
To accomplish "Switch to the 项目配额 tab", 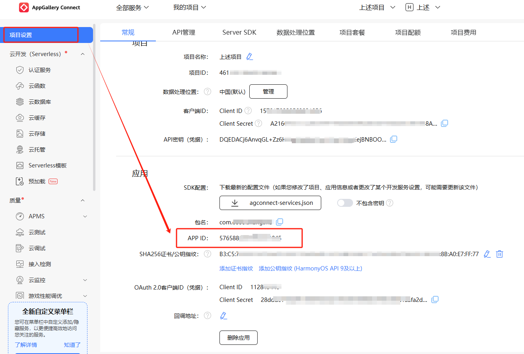I will click(x=408, y=32).
